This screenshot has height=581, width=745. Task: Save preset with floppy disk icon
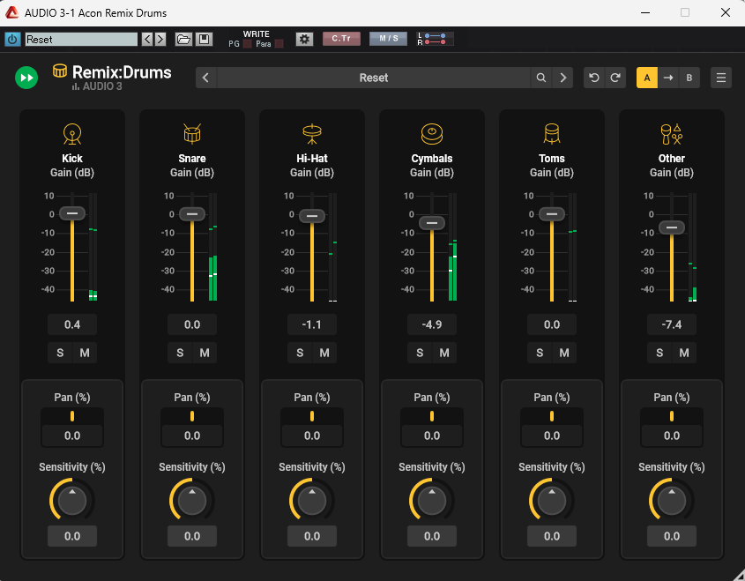click(x=205, y=39)
